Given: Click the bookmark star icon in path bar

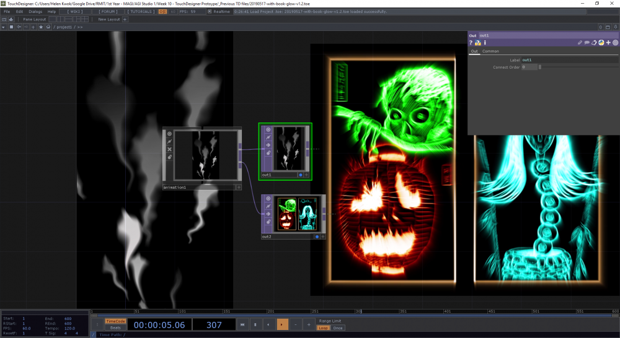Looking at the screenshot, I should pyautogui.click(x=41, y=27).
